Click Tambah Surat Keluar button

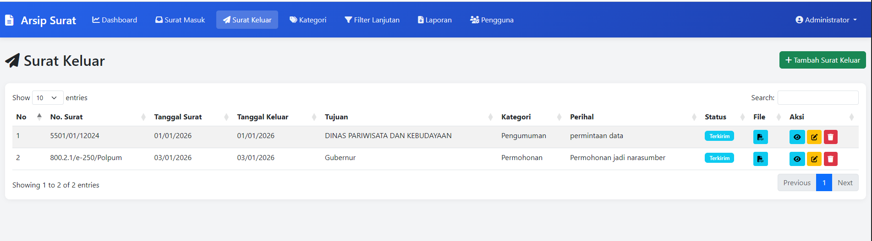point(823,60)
